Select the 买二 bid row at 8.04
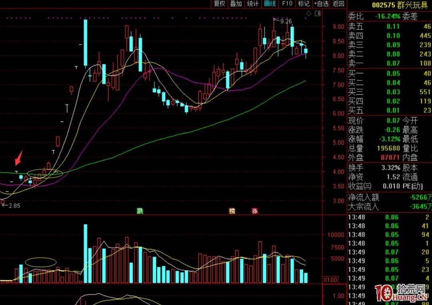Image resolution: width=432 pixels, height=305 pixels. (389, 83)
